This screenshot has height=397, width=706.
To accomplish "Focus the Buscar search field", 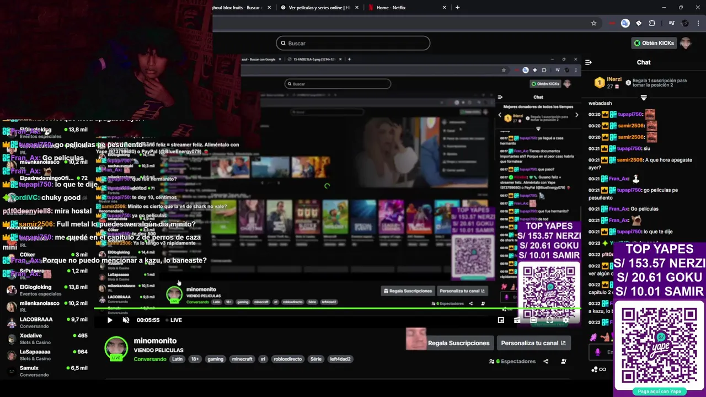I will (x=353, y=43).
